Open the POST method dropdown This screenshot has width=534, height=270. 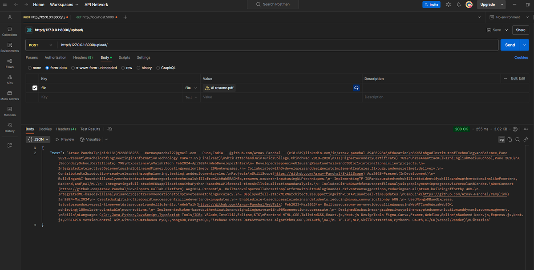tap(40, 45)
